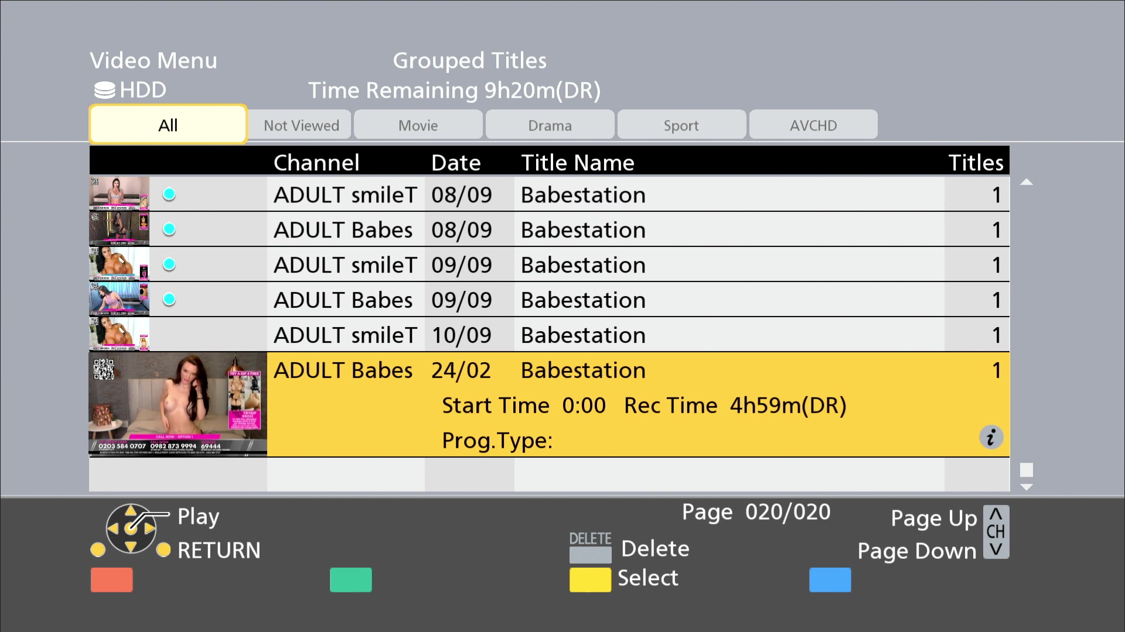This screenshot has width=1125, height=632.
Task: Click date 09/09 in ADULT Babes row
Action: tap(462, 300)
